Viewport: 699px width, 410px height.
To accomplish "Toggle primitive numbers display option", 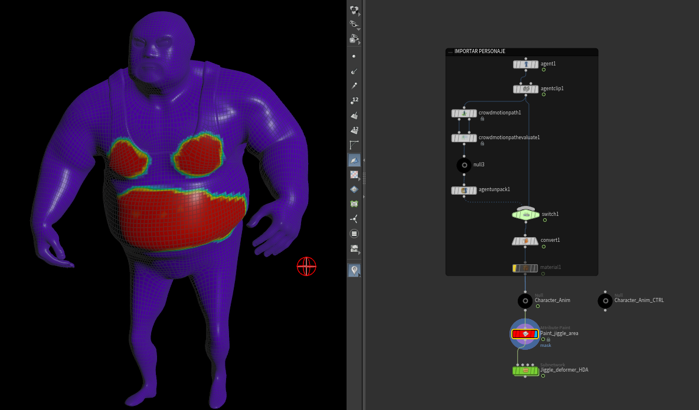I will click(x=354, y=130).
